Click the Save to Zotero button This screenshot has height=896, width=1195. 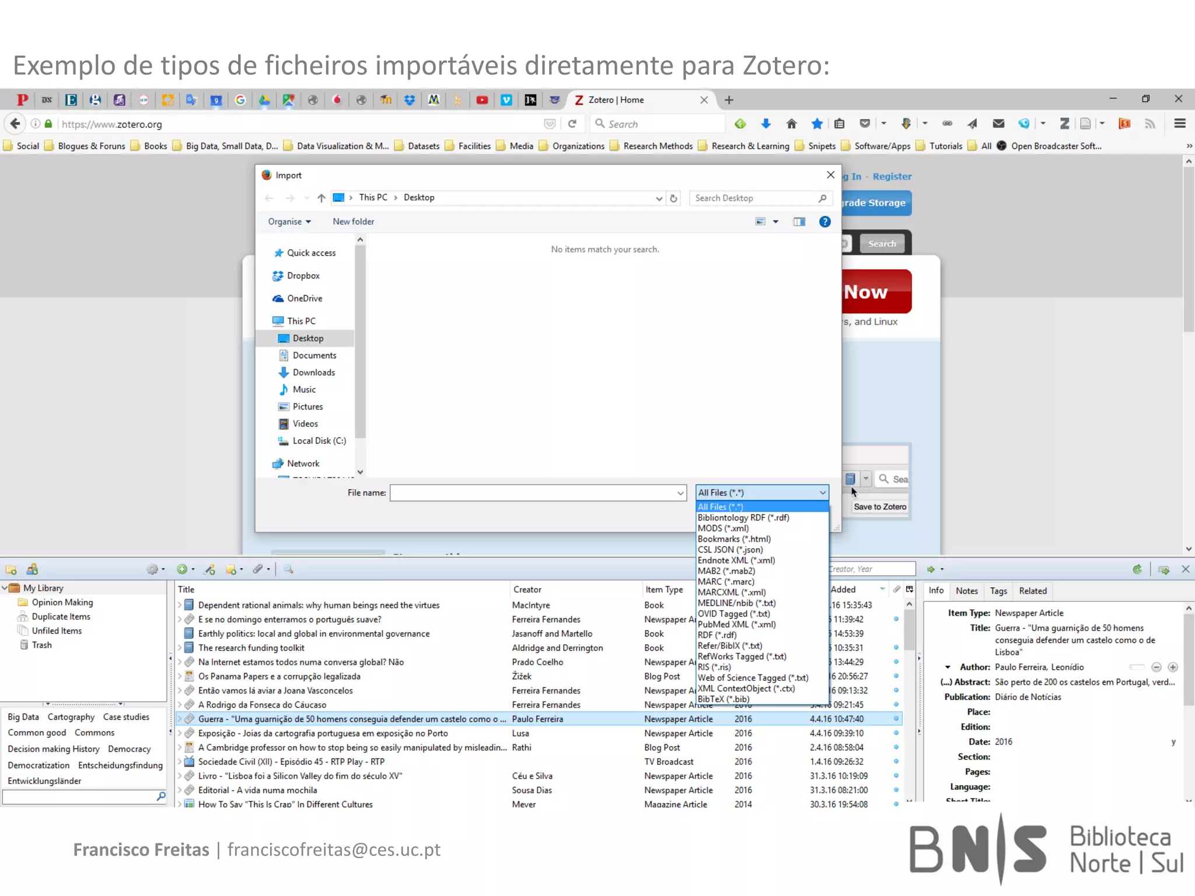tap(880, 507)
